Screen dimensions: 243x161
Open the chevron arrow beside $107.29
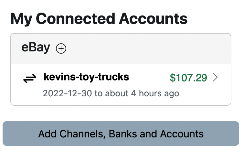(x=216, y=78)
